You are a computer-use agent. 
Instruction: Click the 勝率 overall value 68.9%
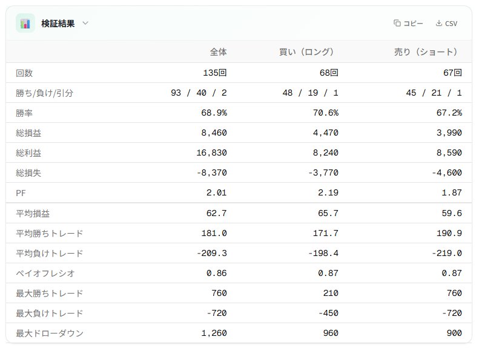point(214,113)
